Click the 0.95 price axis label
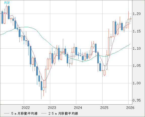Viewport: 145px width, 117px height. [x=137, y=100]
